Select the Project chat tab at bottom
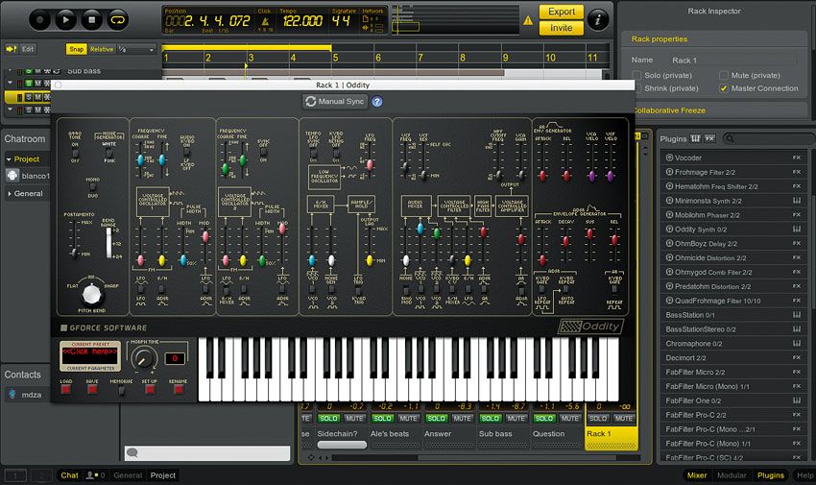 (x=163, y=475)
